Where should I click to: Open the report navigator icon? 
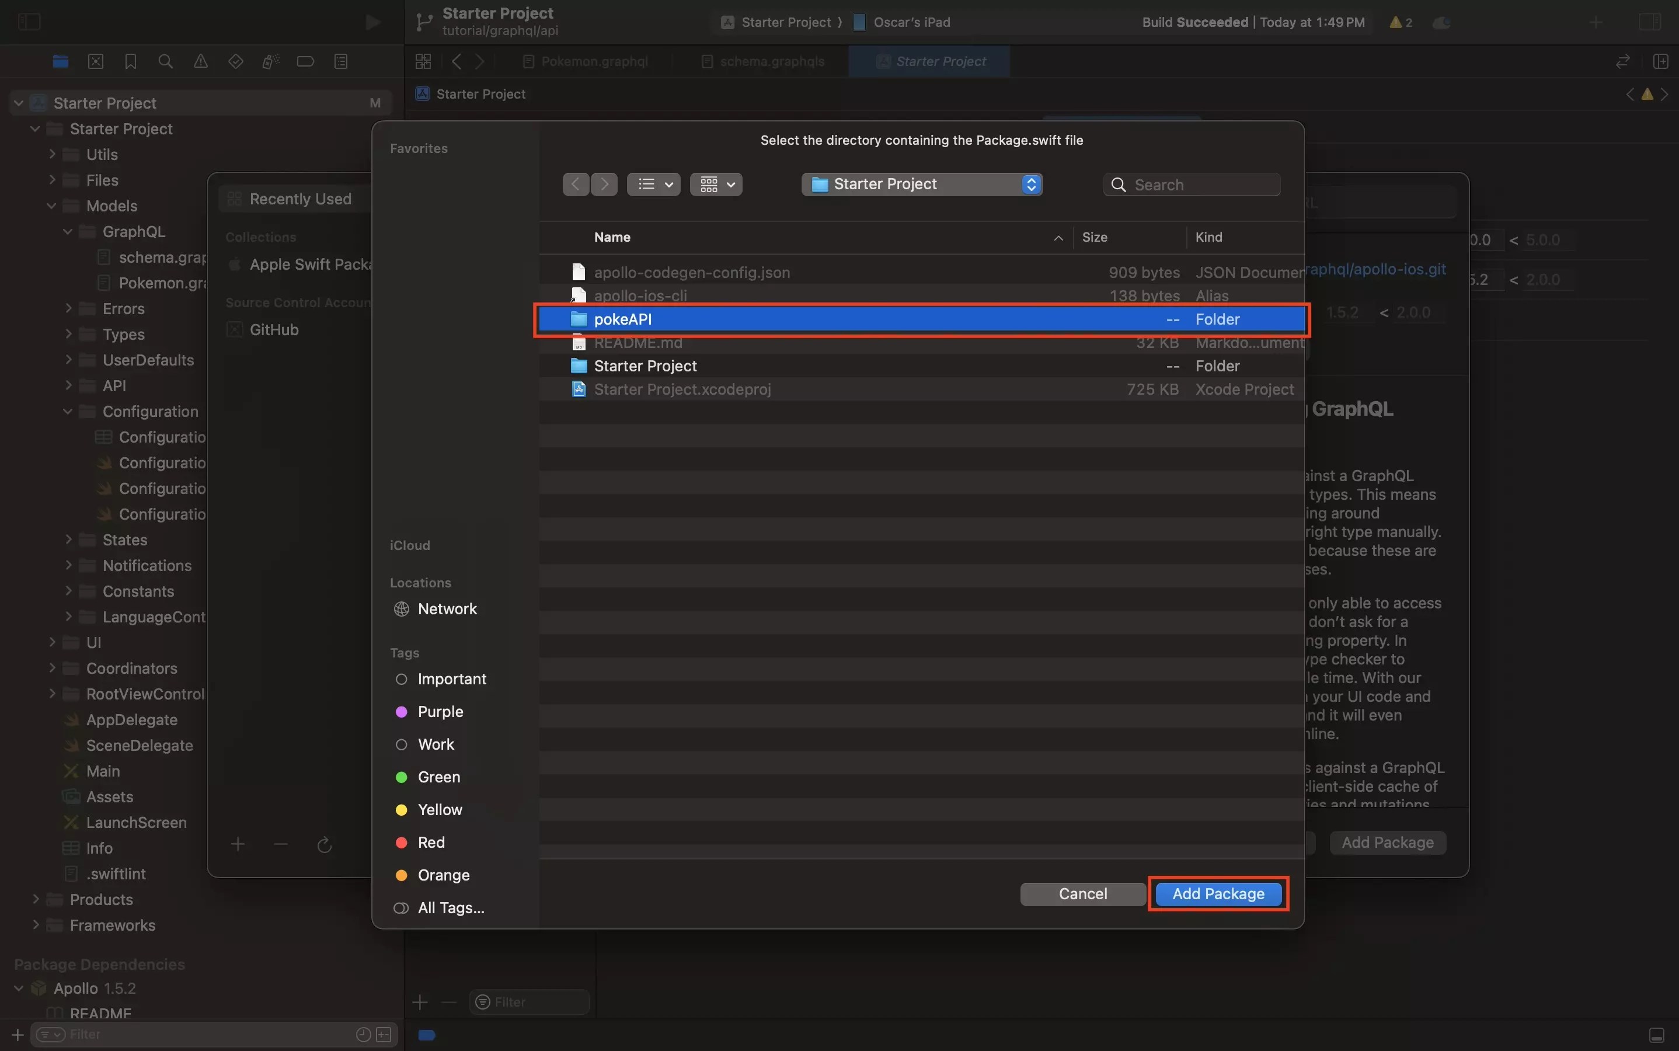(x=340, y=61)
